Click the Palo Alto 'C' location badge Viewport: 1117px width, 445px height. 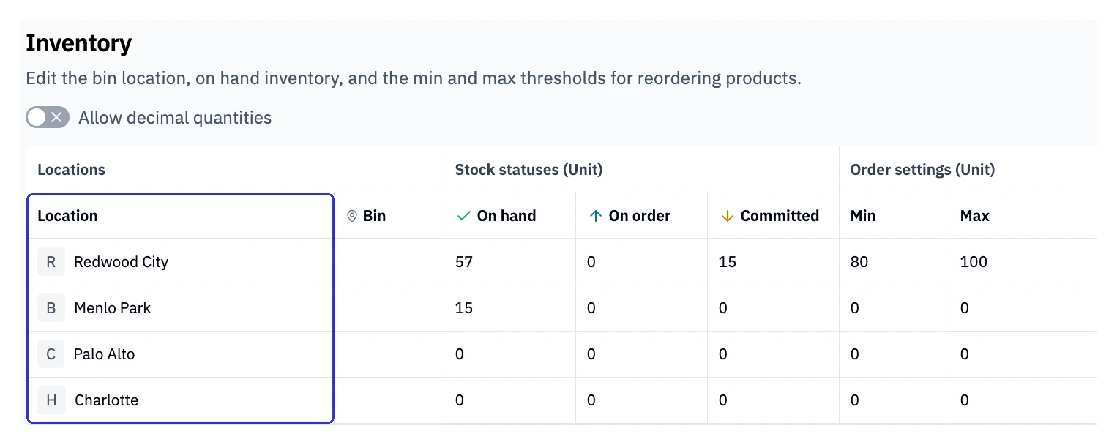pos(51,354)
